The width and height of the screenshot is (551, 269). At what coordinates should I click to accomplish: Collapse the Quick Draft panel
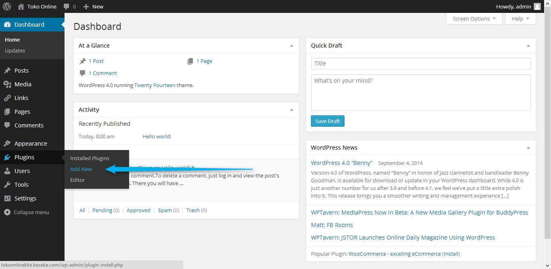(528, 46)
